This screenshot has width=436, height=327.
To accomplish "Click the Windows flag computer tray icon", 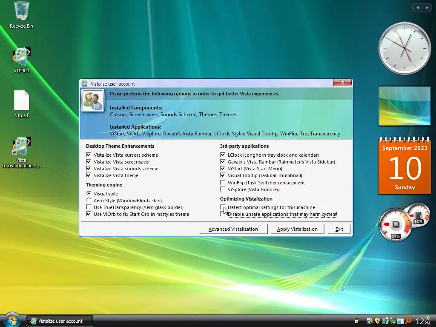I will click(x=370, y=321).
